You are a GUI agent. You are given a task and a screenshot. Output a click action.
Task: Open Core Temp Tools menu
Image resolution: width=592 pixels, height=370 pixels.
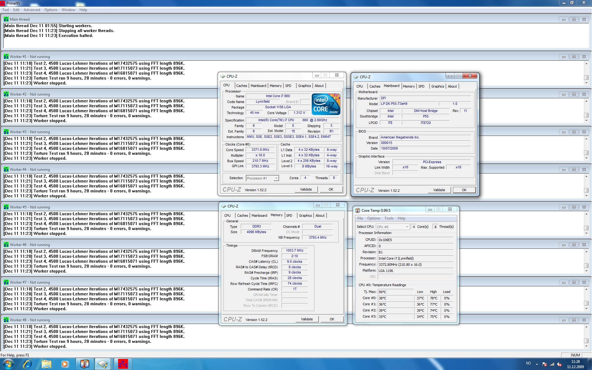click(x=389, y=218)
